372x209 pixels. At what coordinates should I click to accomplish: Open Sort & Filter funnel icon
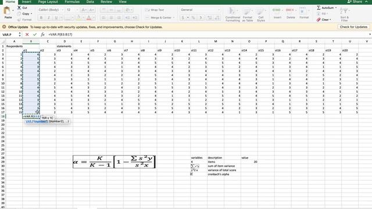point(344,11)
